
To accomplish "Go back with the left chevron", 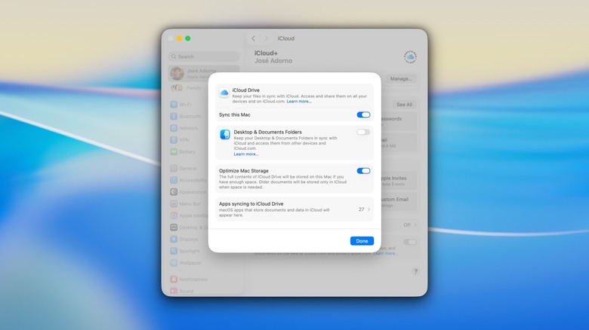I will (x=253, y=38).
